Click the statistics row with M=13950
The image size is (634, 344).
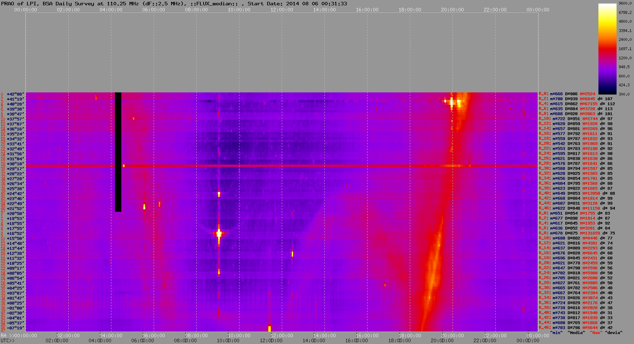pos(577,194)
